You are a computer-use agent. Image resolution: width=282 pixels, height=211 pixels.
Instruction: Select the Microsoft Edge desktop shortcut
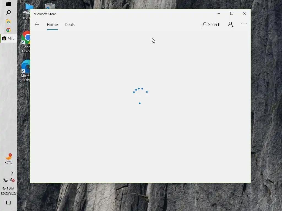(x=26, y=71)
